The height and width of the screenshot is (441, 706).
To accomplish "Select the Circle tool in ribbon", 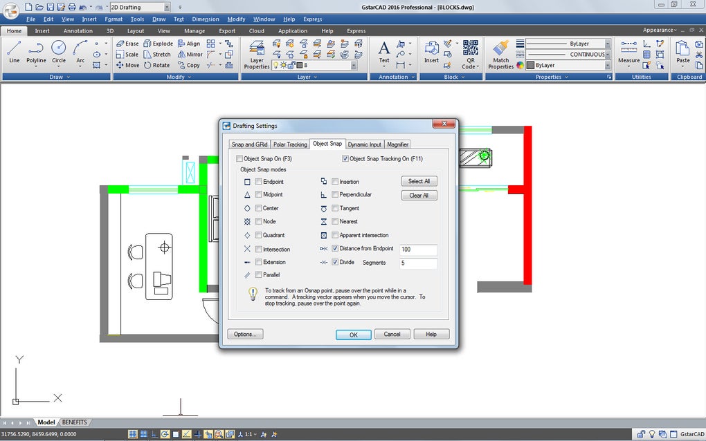I will click(59, 52).
